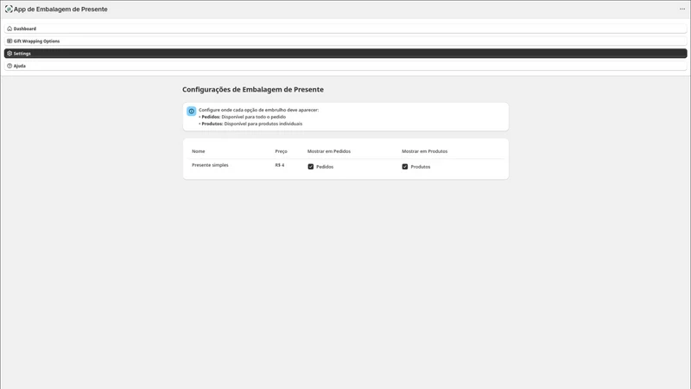Screen dimensions: 691x389
Task: Click the 'Mostrar em Pedidos' column header
Action: click(329, 151)
